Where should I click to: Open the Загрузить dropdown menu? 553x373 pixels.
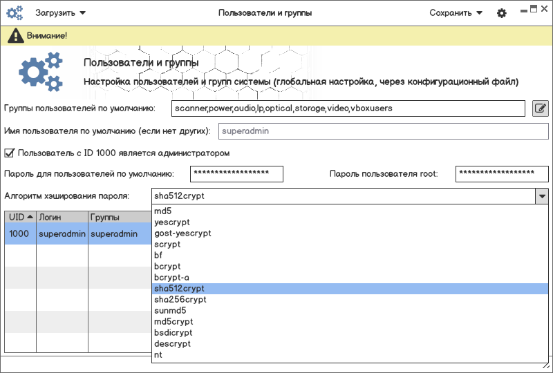(60, 13)
